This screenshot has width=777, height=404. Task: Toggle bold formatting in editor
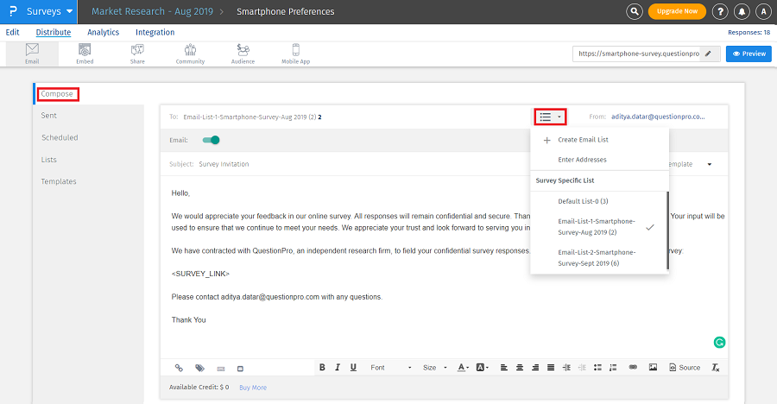pos(322,367)
